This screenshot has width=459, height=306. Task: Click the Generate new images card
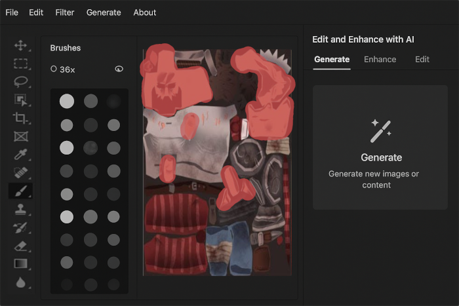point(380,147)
